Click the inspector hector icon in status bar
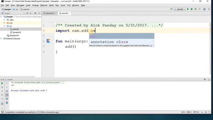Viewport: 213px width, 120px height. 206,112
